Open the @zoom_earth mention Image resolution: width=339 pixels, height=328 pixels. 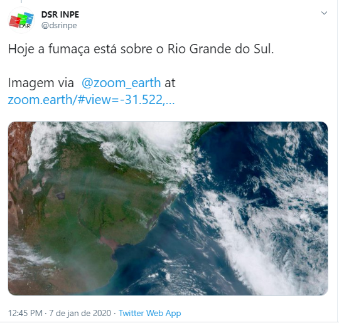(x=121, y=83)
